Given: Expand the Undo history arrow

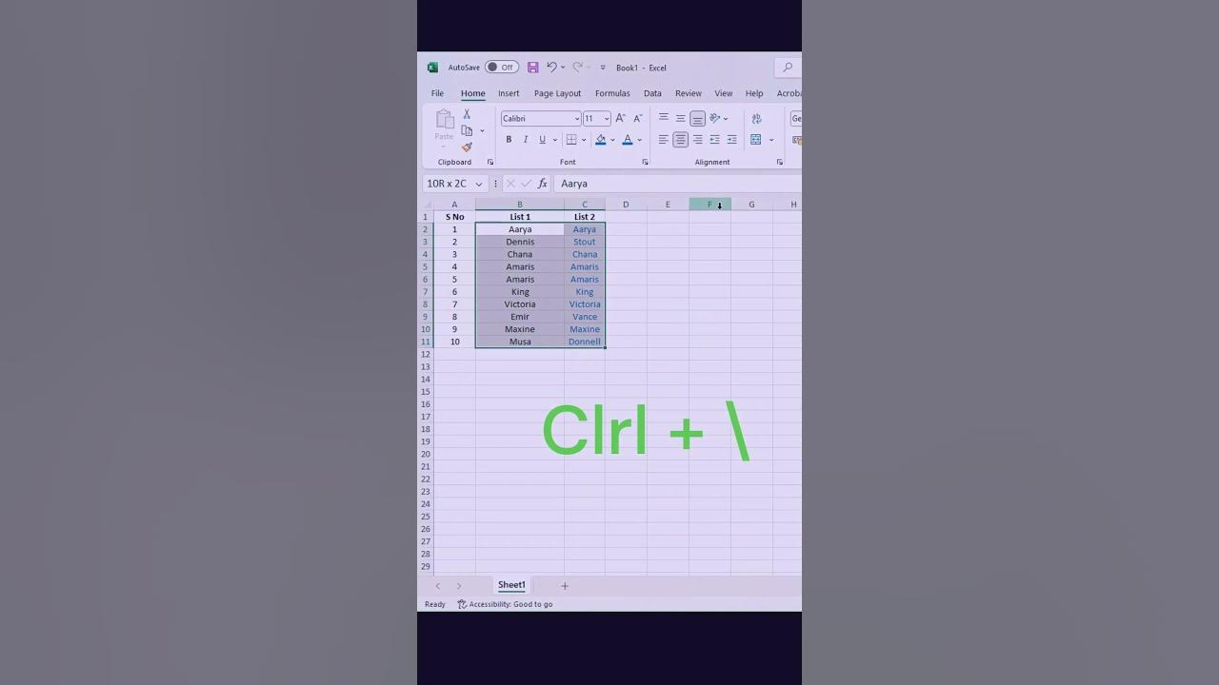Looking at the screenshot, I should [x=563, y=68].
